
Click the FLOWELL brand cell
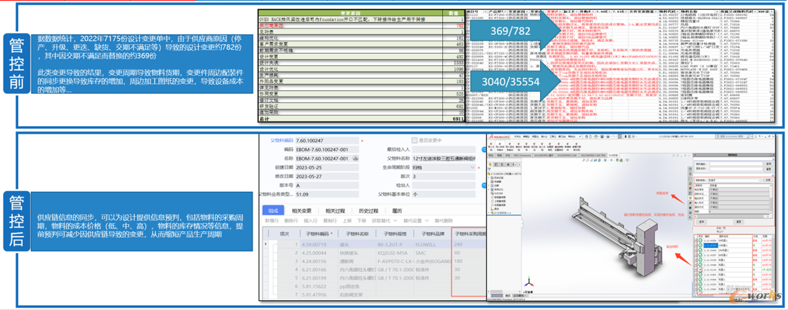(433, 244)
